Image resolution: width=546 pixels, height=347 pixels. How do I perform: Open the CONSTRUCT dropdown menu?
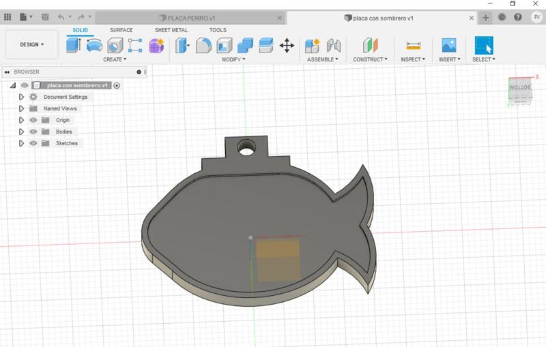pyautogui.click(x=370, y=59)
